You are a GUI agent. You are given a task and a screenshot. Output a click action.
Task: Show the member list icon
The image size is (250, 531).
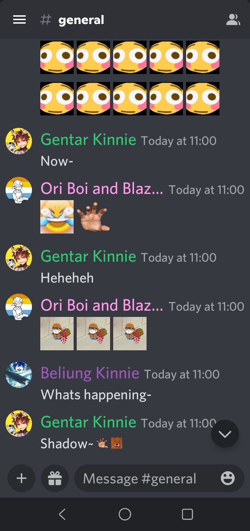tap(233, 20)
